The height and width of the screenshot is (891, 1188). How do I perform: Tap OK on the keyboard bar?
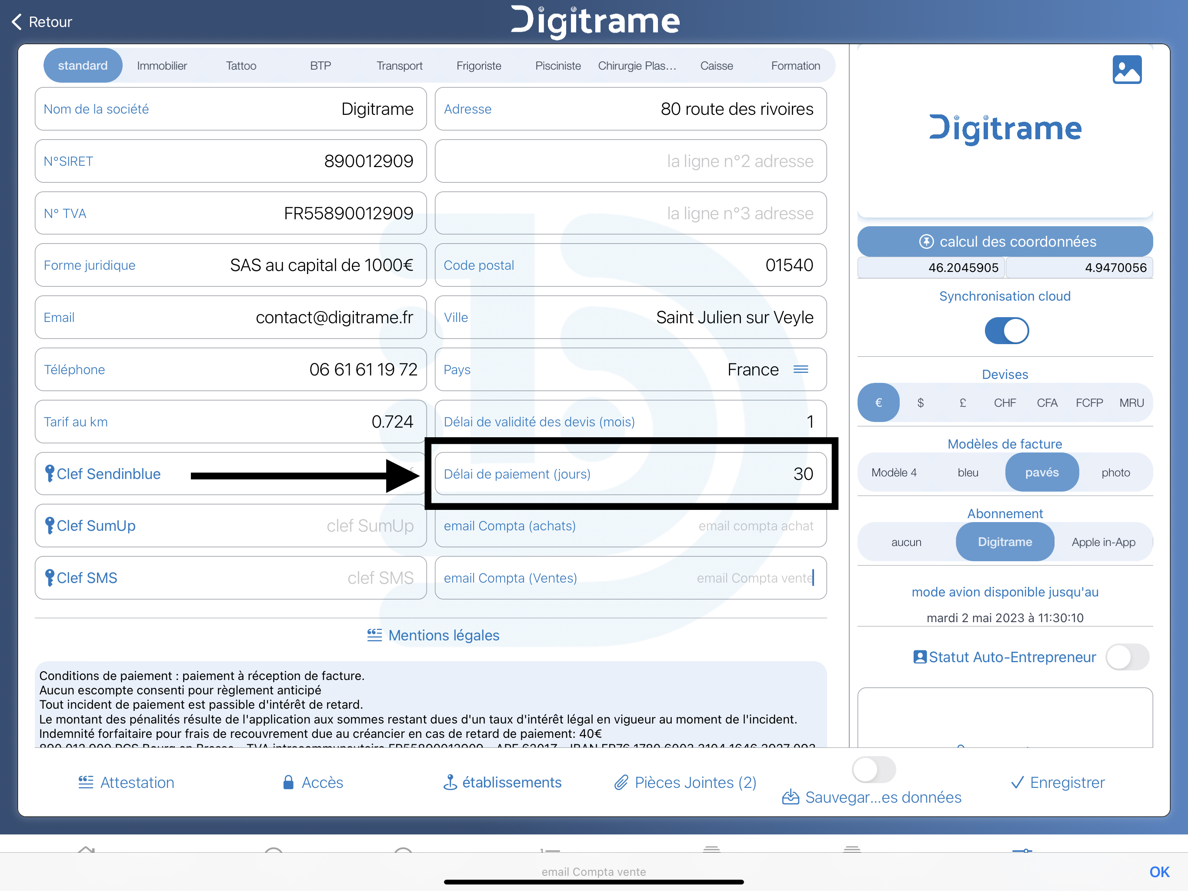tap(1159, 872)
